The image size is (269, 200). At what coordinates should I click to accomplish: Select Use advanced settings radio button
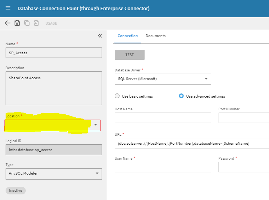(x=181, y=96)
